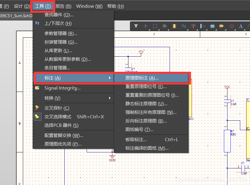Image resolution: width=250 pixels, height=185 pixels.
Task: Open the Window (W) menu
Action: (x=89, y=6)
